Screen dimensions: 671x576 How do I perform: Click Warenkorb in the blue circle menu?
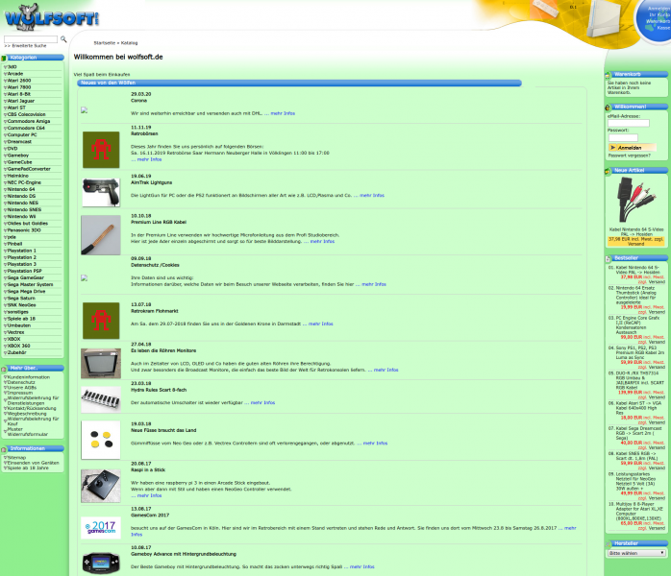(658, 21)
